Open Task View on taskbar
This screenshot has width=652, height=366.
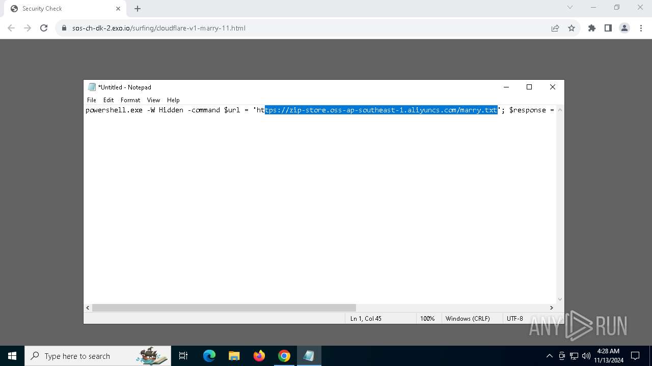click(183, 356)
